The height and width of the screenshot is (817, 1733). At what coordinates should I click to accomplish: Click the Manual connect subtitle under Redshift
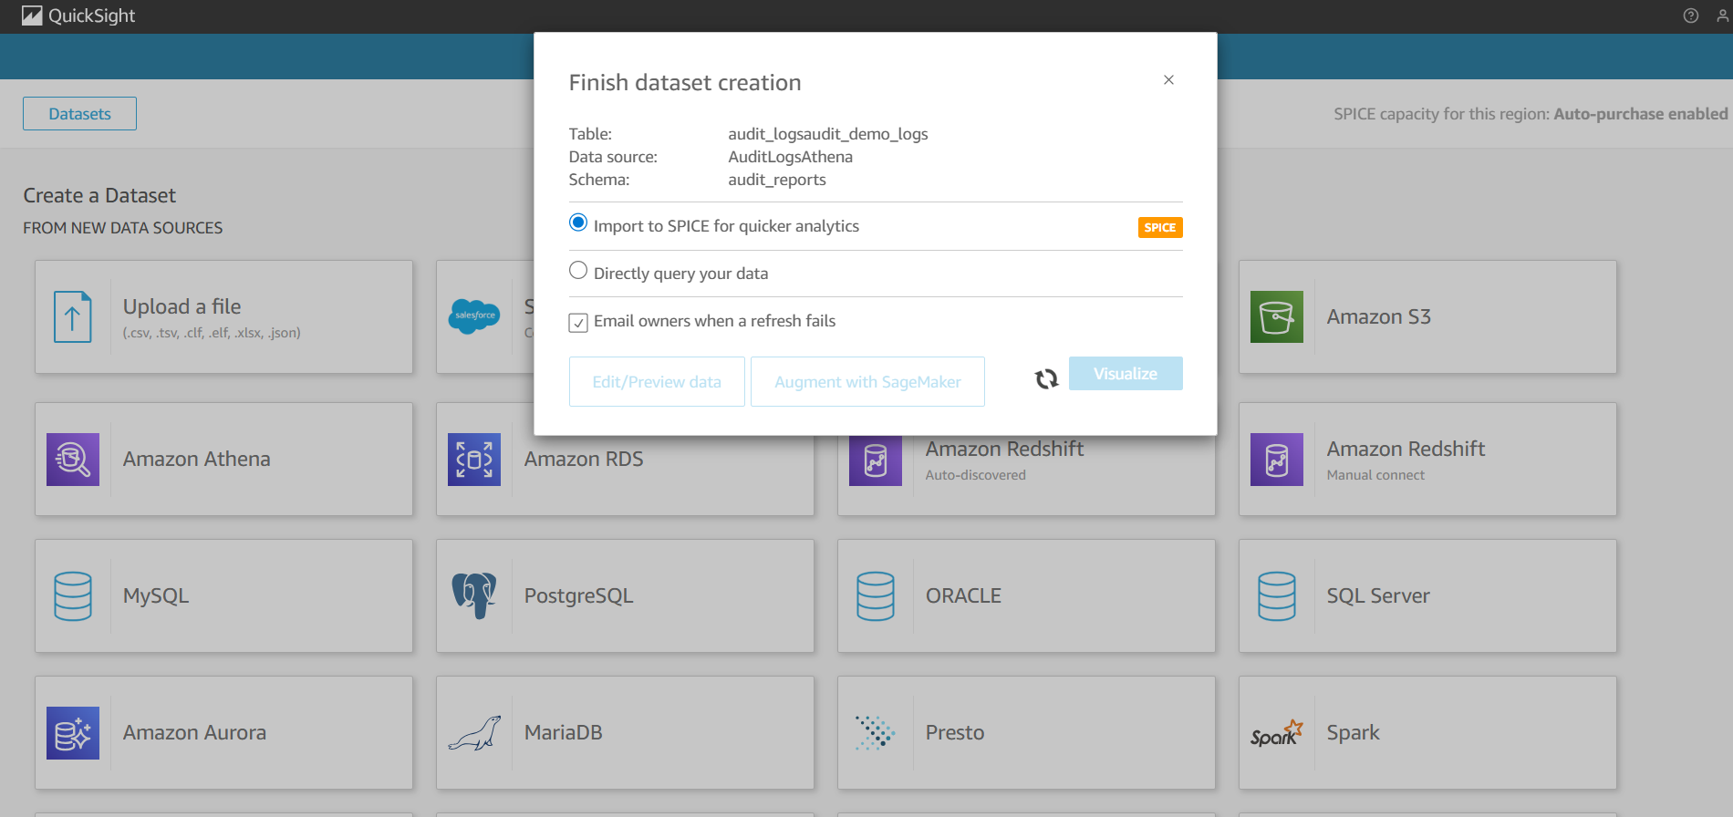pyautogui.click(x=1375, y=475)
